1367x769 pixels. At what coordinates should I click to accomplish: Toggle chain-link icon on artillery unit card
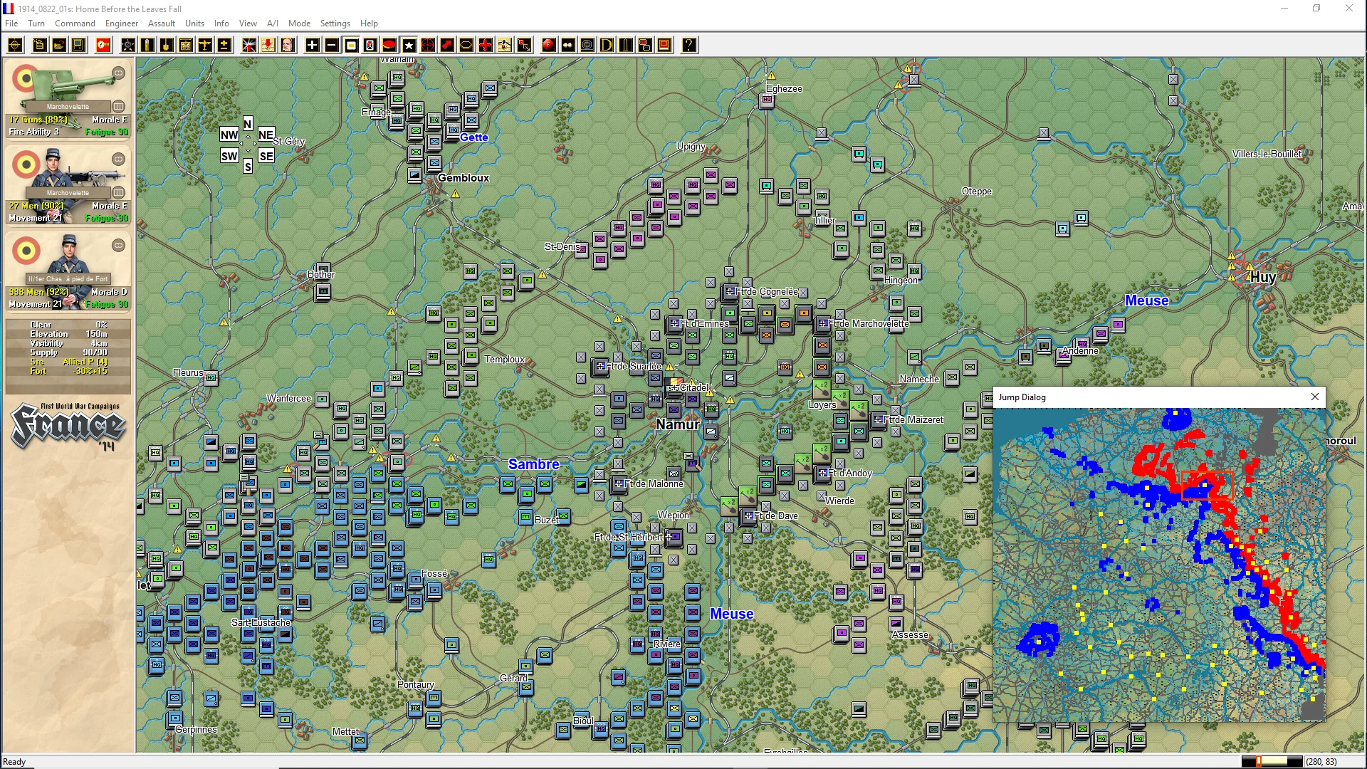[119, 73]
